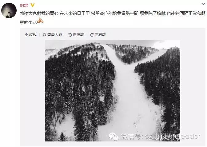
Task: Click the post text beginning 感謝大家
Action: [x=113, y=18]
